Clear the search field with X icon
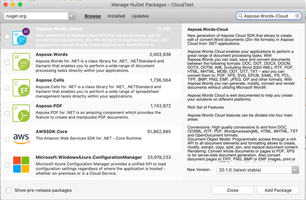 (x=297, y=16)
